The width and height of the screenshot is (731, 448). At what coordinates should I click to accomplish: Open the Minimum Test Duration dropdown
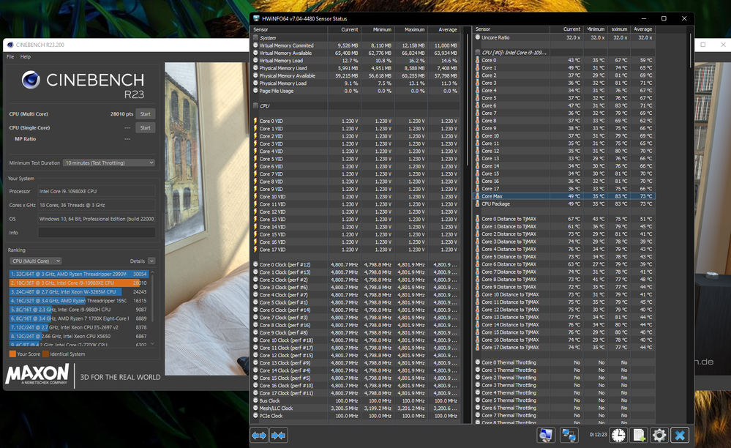pyautogui.click(x=109, y=163)
